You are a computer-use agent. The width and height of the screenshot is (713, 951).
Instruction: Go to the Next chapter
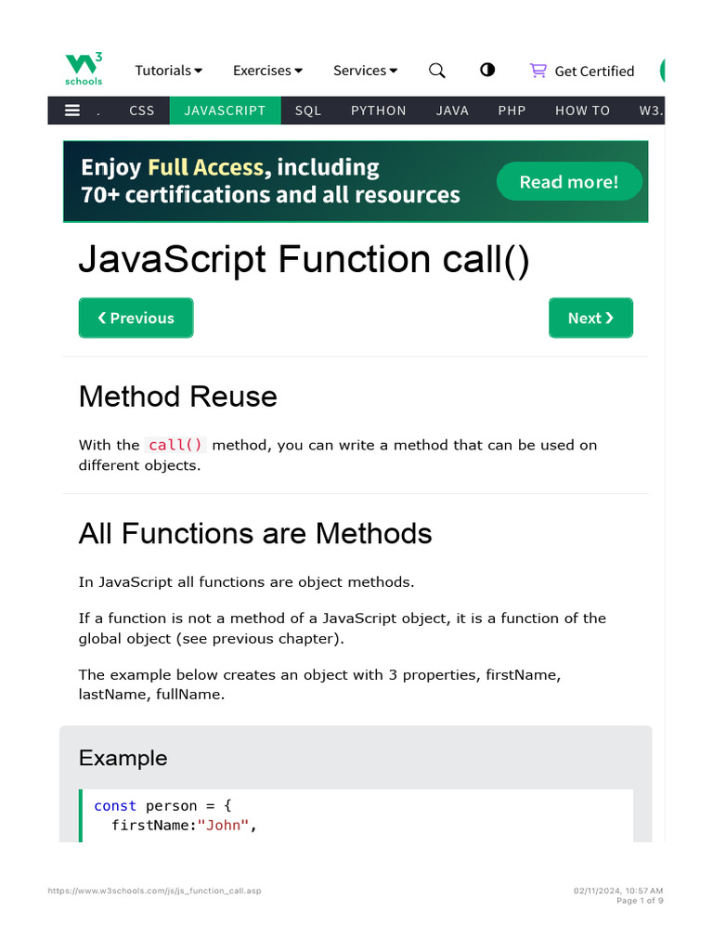[x=590, y=318]
